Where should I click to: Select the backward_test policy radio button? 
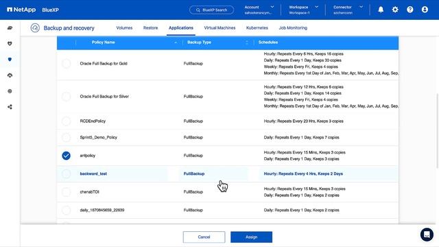coord(67,174)
